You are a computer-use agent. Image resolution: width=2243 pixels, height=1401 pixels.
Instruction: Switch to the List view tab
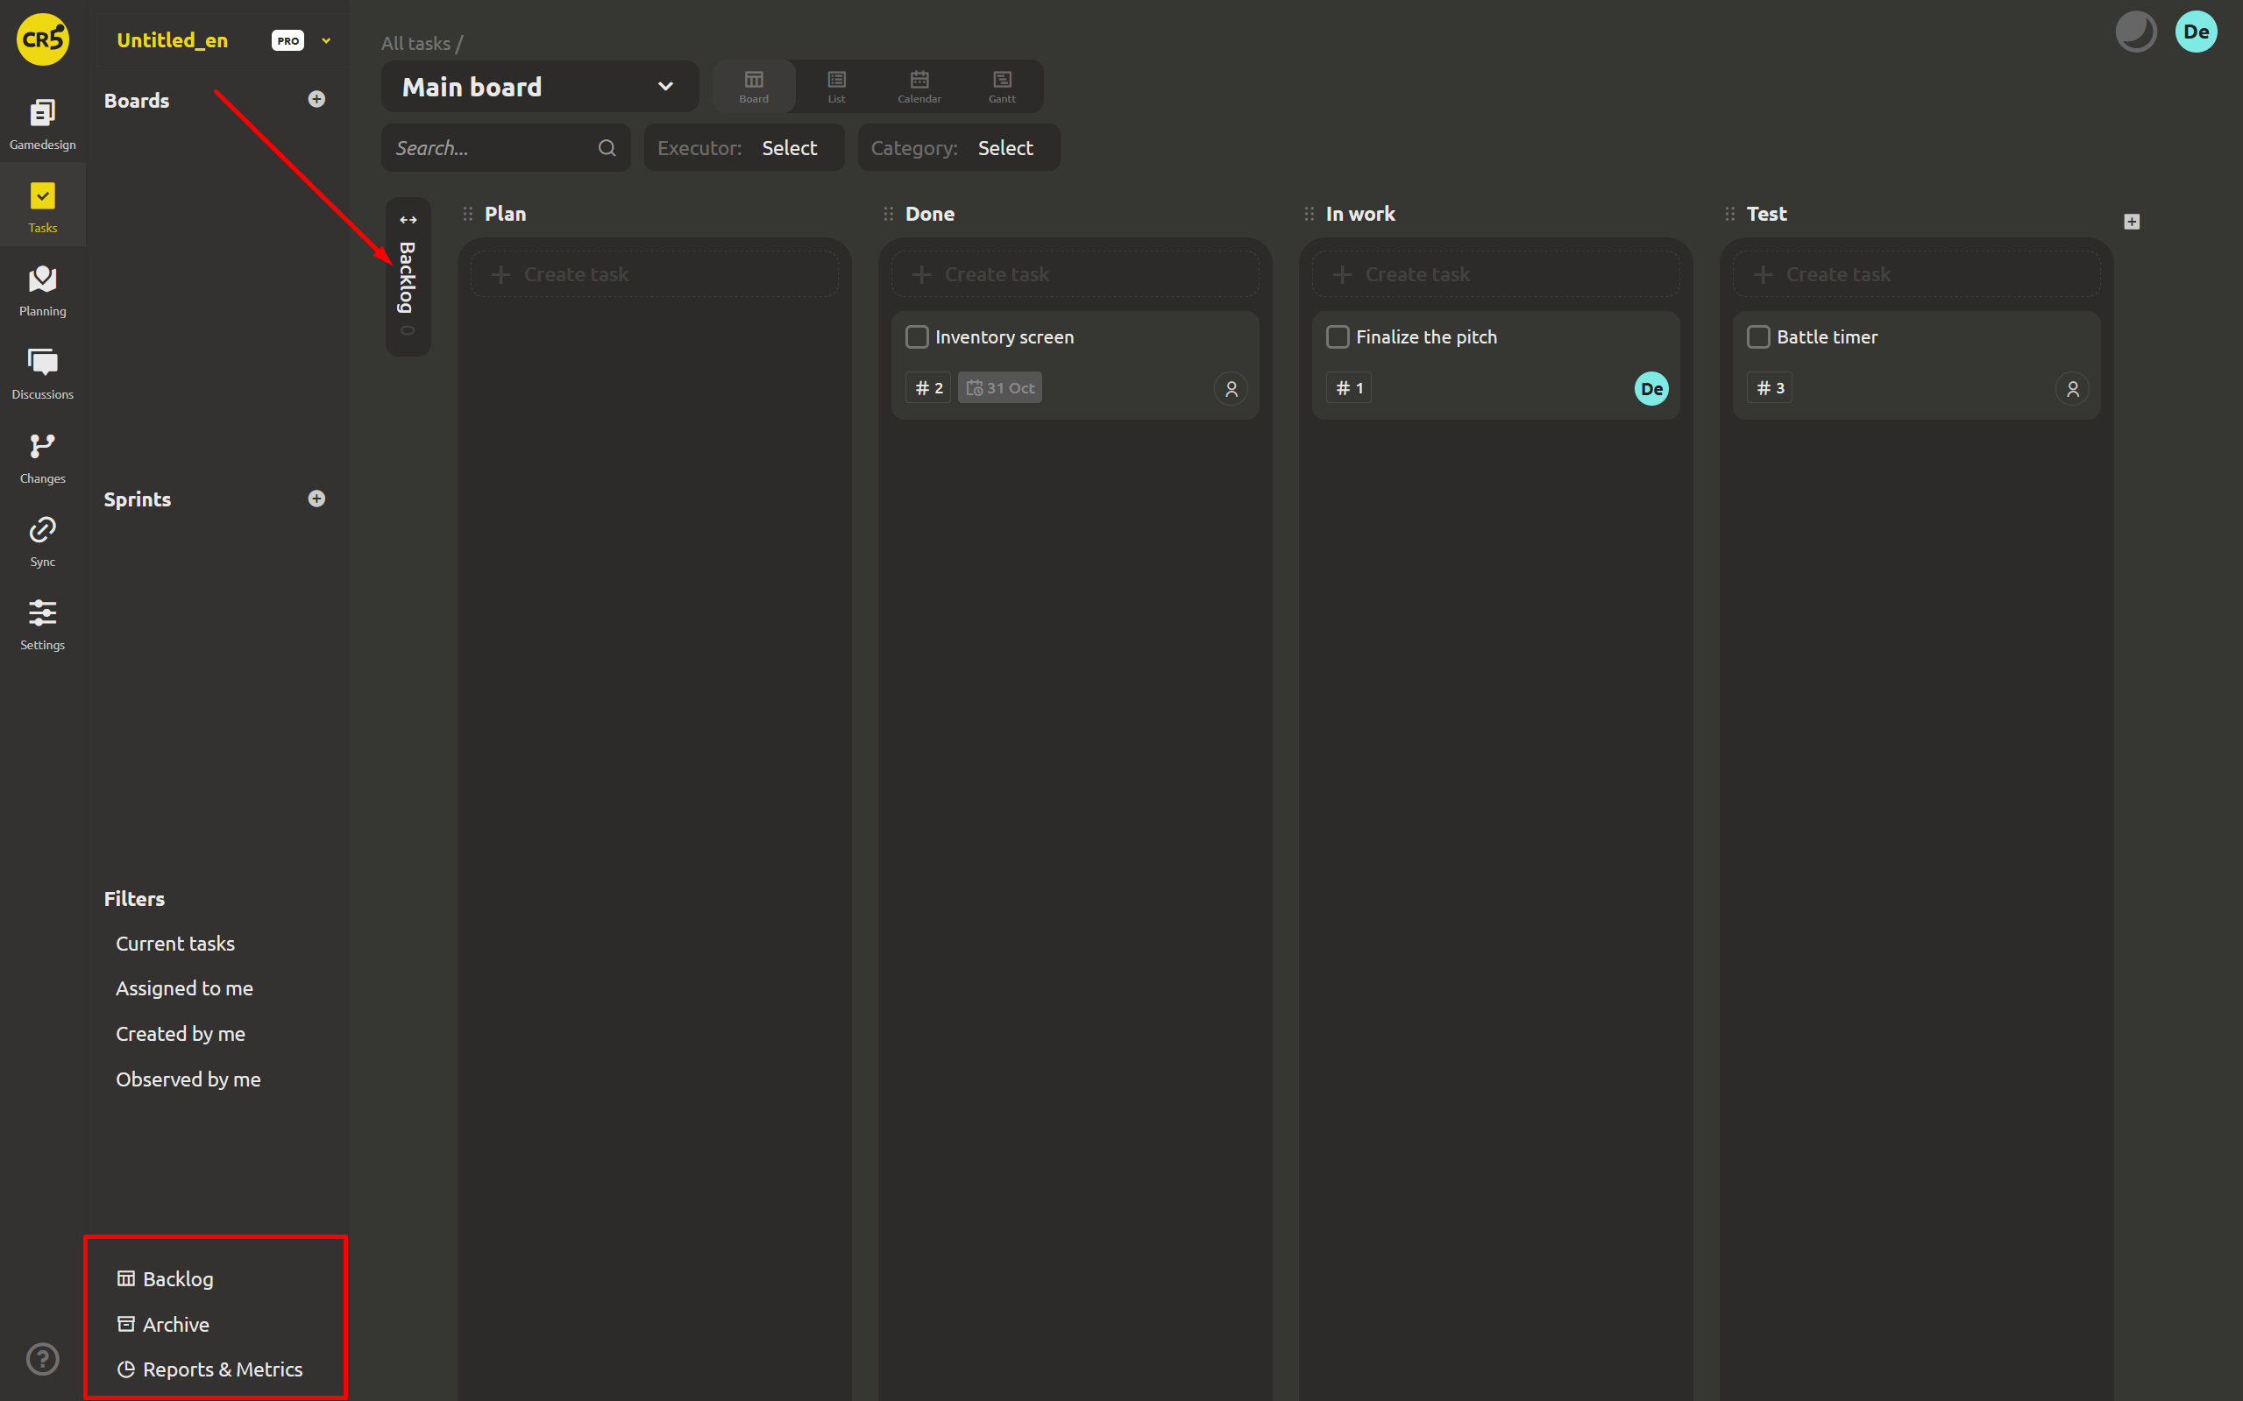coord(836,87)
